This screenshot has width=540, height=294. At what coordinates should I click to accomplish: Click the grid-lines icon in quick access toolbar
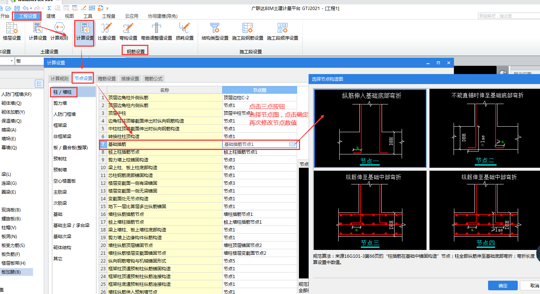(x=92, y=8)
